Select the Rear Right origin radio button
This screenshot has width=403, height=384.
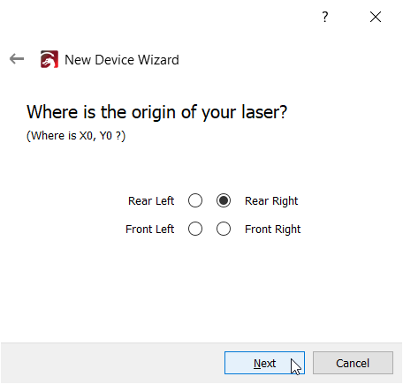pyautogui.click(x=224, y=200)
